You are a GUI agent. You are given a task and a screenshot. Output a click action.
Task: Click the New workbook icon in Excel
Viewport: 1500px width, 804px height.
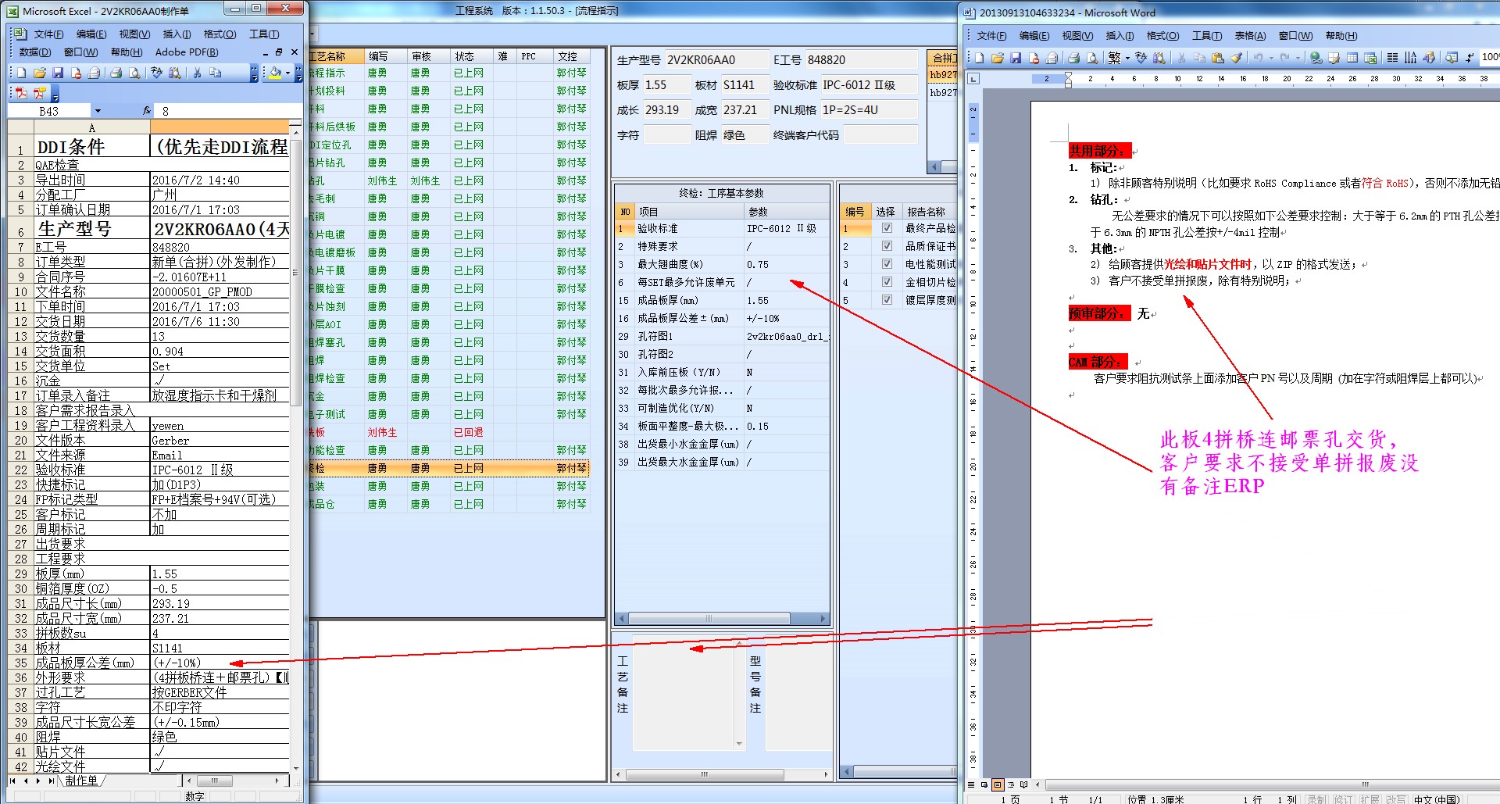tap(22, 73)
